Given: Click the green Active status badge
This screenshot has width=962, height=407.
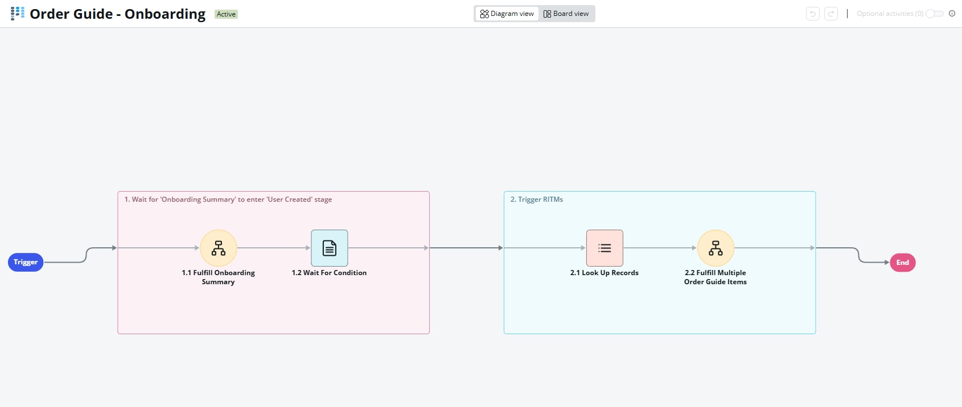Looking at the screenshot, I should pyautogui.click(x=226, y=14).
